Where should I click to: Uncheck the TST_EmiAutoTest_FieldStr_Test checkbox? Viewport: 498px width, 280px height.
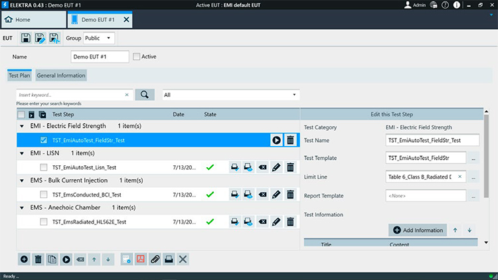tap(44, 140)
